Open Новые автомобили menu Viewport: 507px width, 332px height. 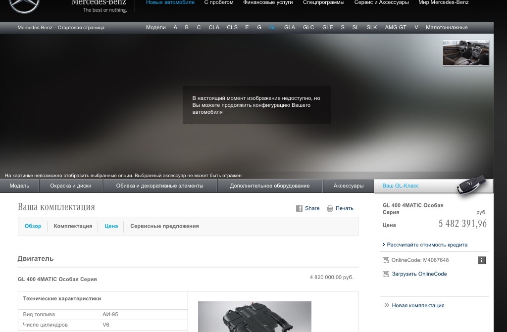(x=170, y=2)
